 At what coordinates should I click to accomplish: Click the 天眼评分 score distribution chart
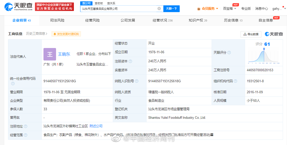click(x=264, y=56)
